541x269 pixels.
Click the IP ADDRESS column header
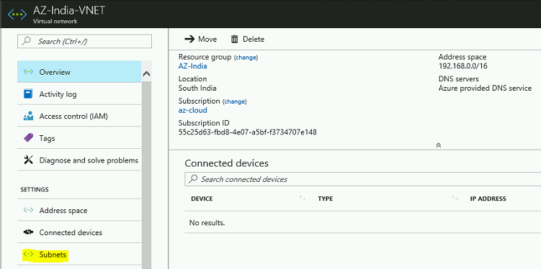[488, 199]
